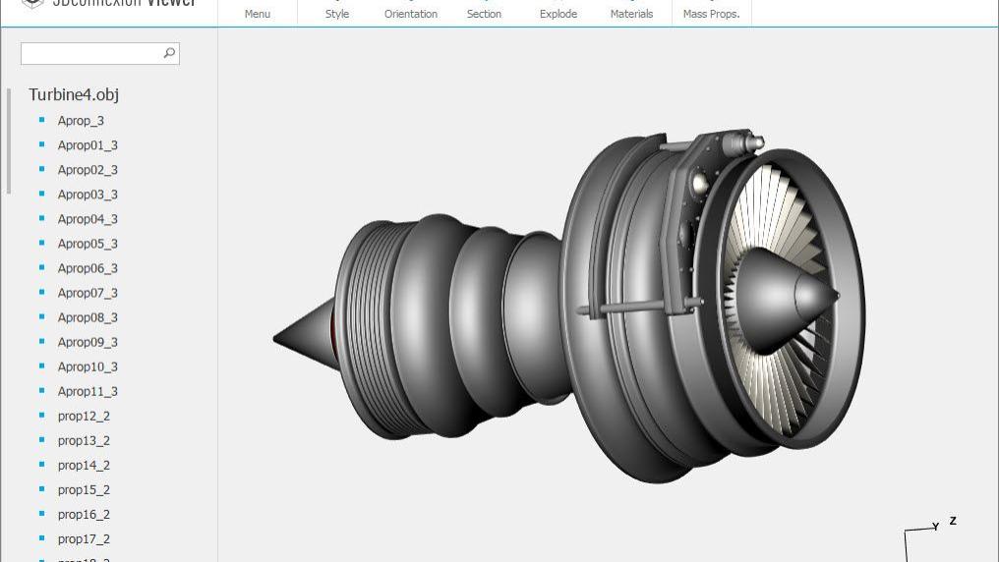Image resolution: width=999 pixels, height=562 pixels.
Task: Select Aprop_3 in the model tree
Action: [81, 121]
